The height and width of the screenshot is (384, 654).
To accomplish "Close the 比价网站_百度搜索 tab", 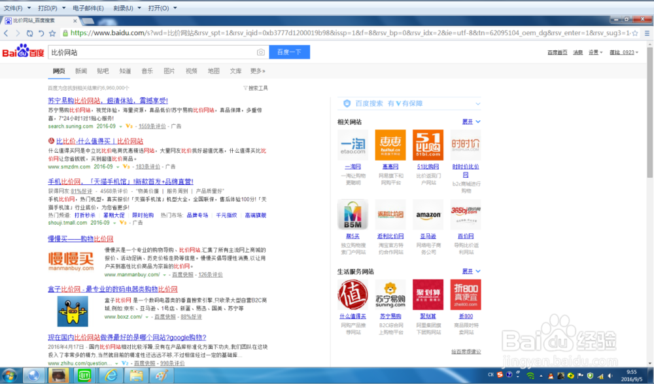I will point(75,20).
